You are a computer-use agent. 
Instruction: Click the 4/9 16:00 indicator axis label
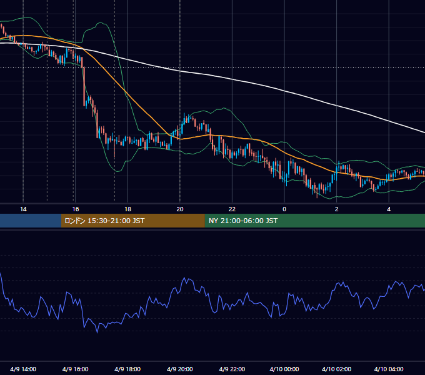(76, 369)
